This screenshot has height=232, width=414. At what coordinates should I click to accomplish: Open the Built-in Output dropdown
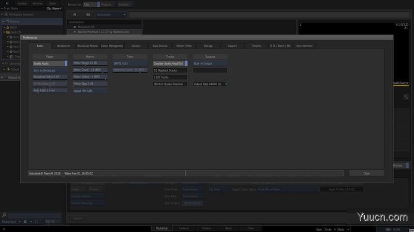[210, 63]
